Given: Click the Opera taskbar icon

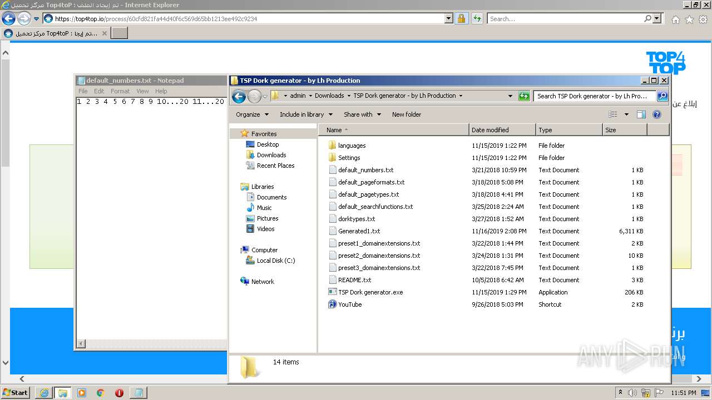Looking at the screenshot, I should pos(119,393).
